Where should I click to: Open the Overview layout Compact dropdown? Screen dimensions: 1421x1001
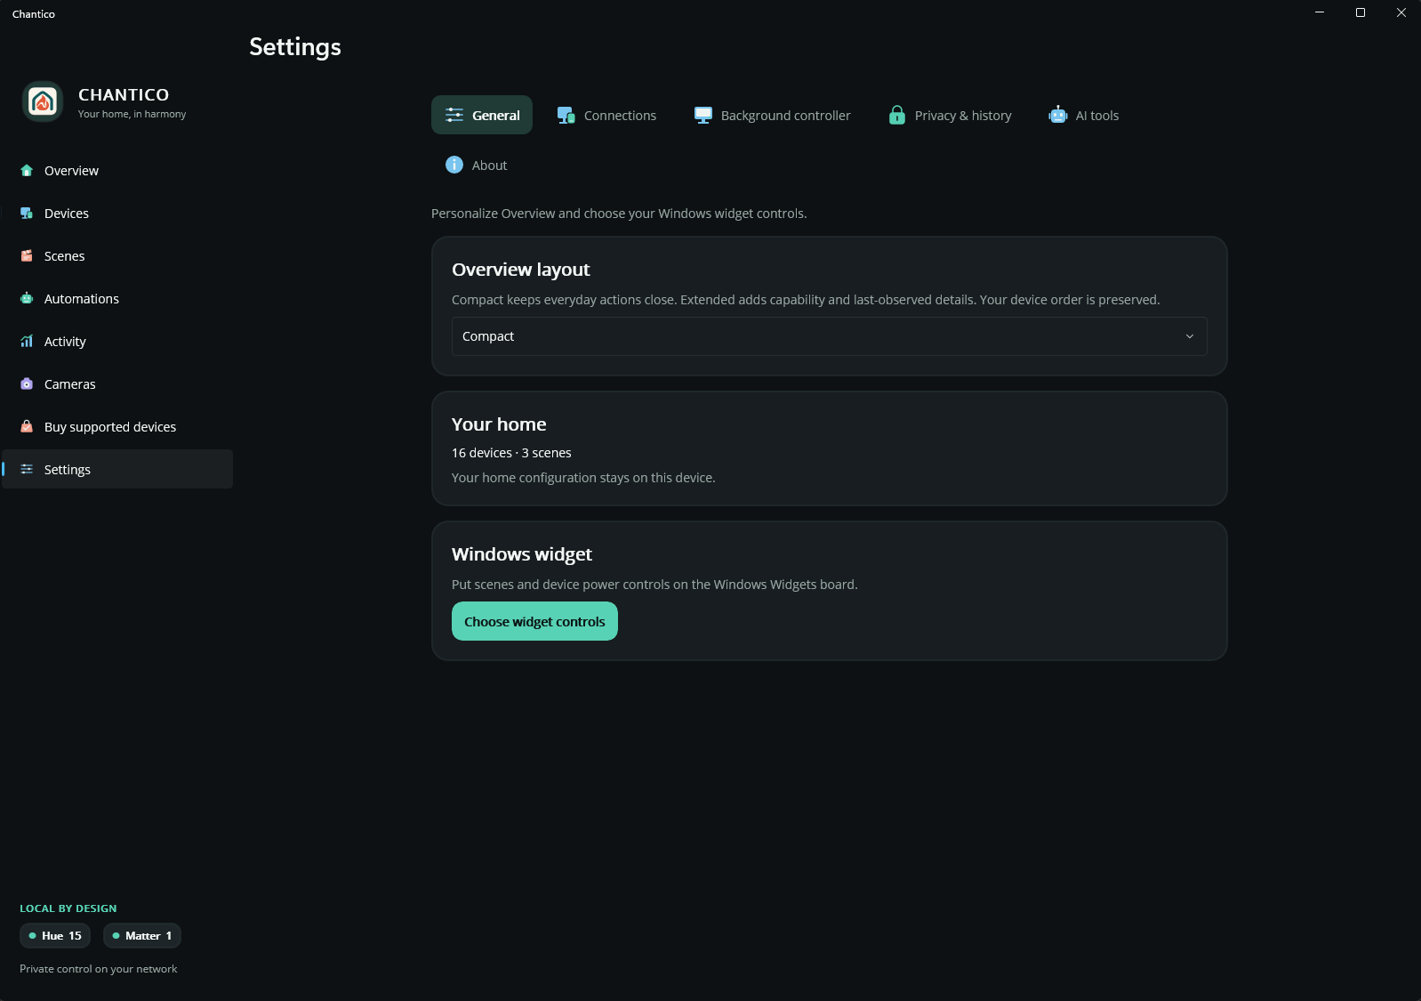(830, 336)
